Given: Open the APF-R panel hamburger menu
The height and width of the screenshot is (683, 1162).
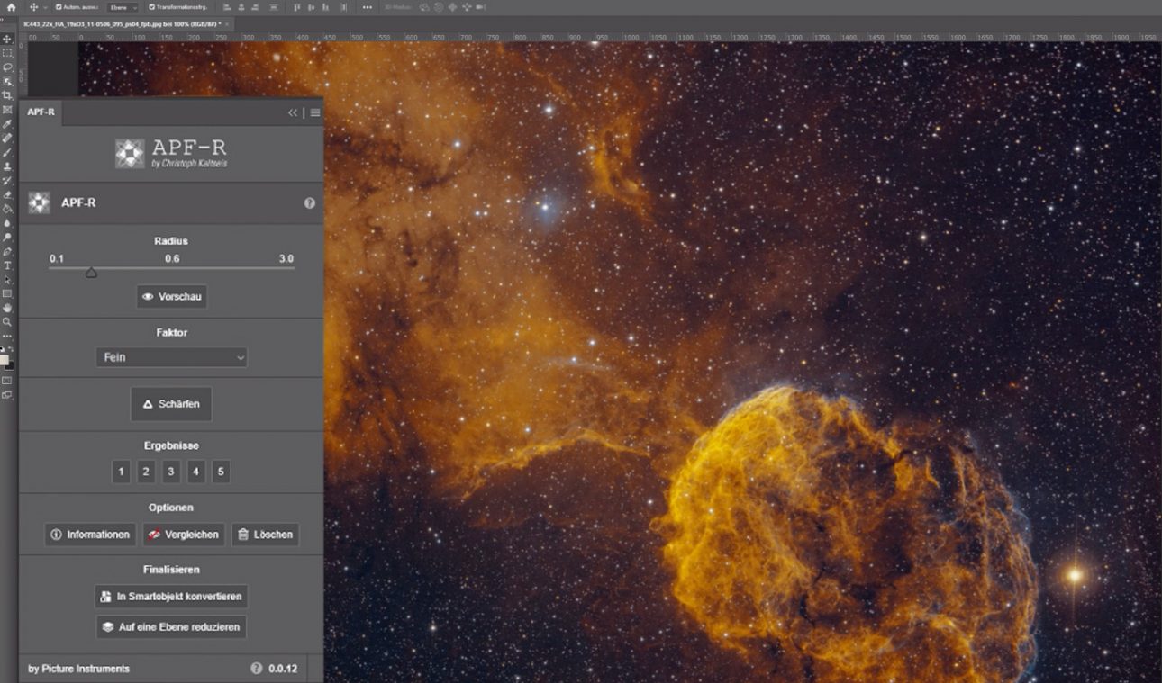Looking at the screenshot, I should 315,112.
